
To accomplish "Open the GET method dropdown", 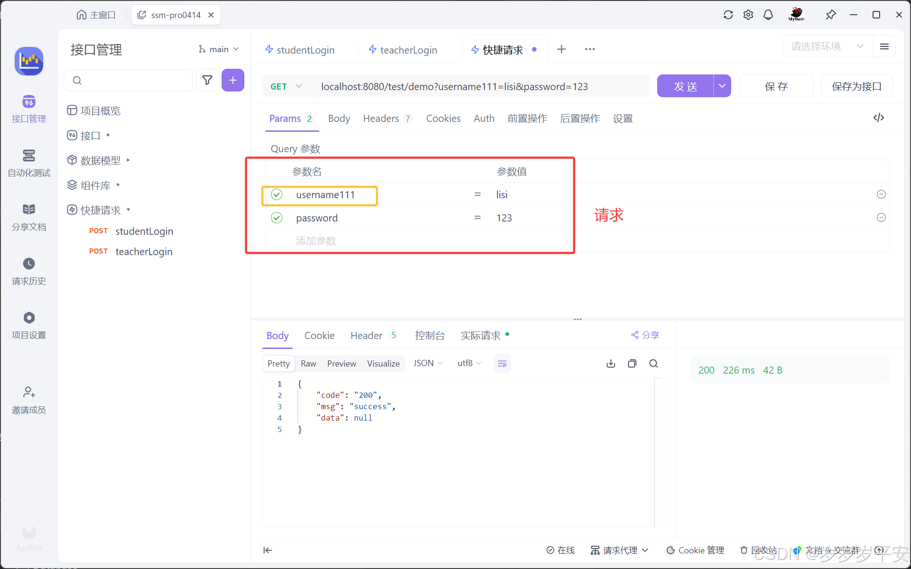I will pos(286,86).
